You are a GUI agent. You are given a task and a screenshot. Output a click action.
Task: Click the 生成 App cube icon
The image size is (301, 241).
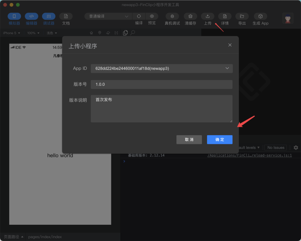(x=260, y=16)
